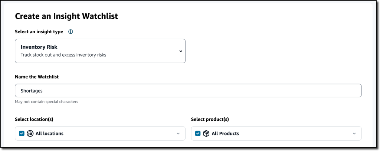Click the Select an insight type label
Screen dimensions: 380x151
(39, 32)
